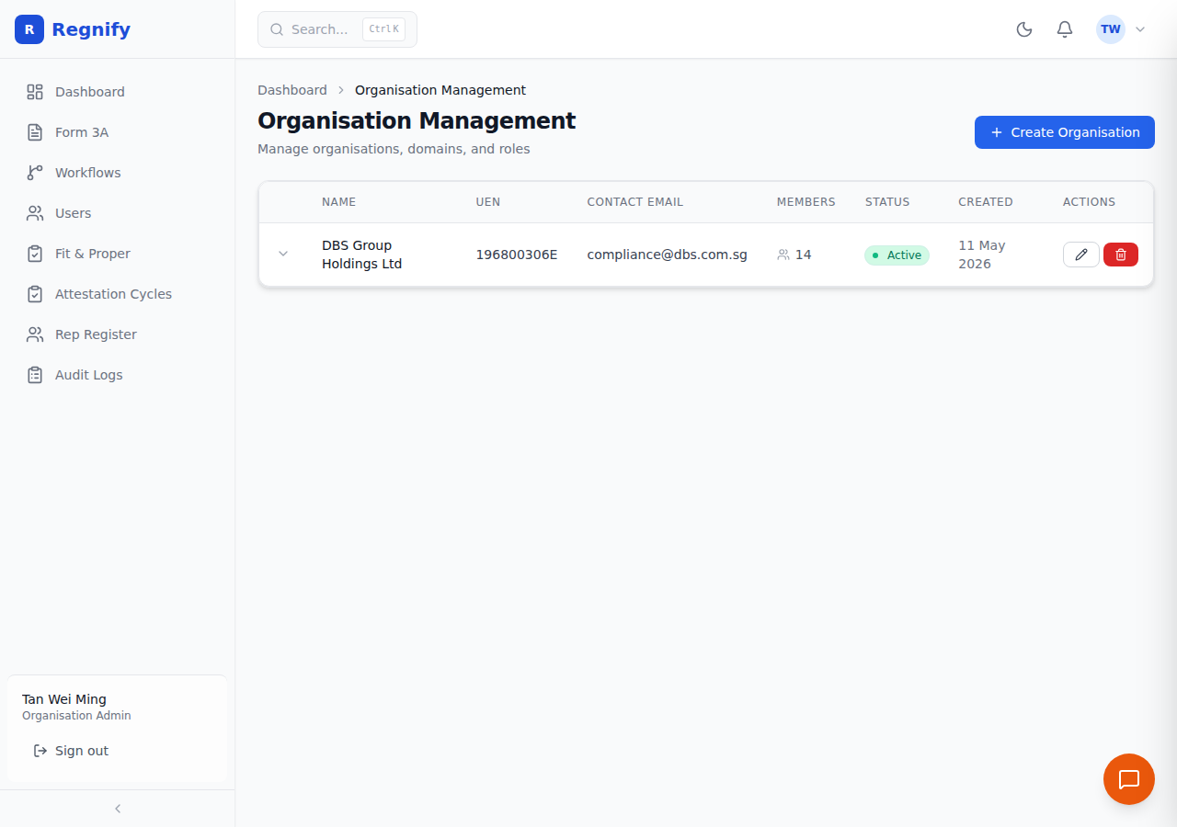
Task: Click CREATED column header
Action: tap(986, 202)
